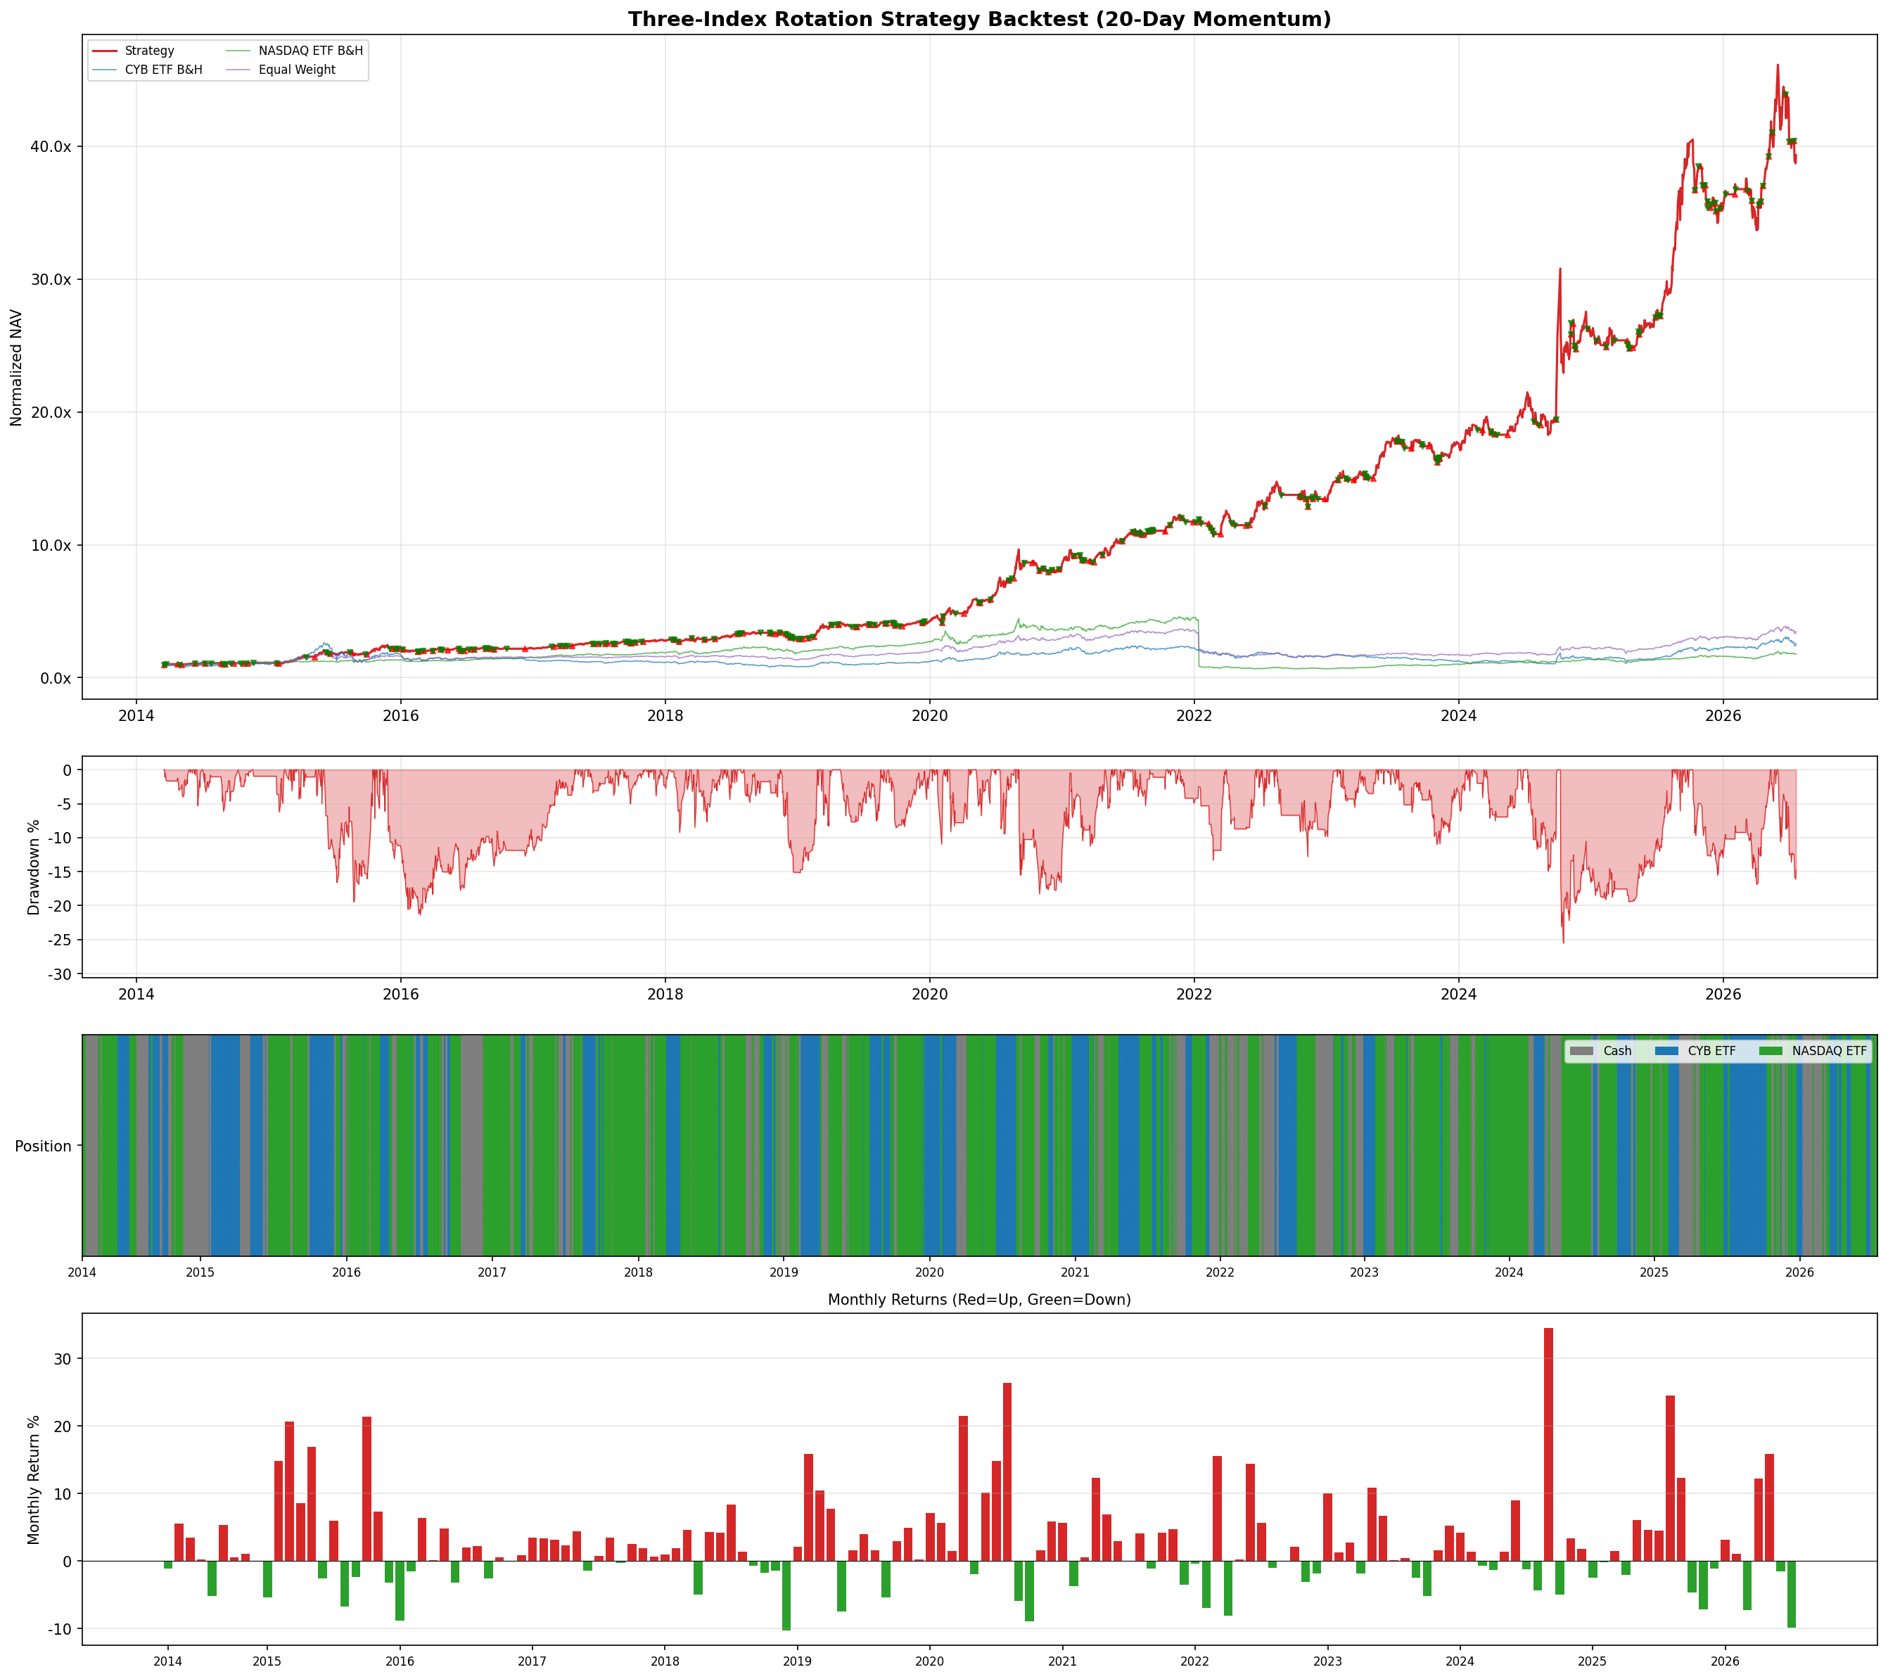Click the '-25' tick on the Drawdown axis
Image resolution: width=1888 pixels, height=1679 pixels.
[x=59, y=940]
